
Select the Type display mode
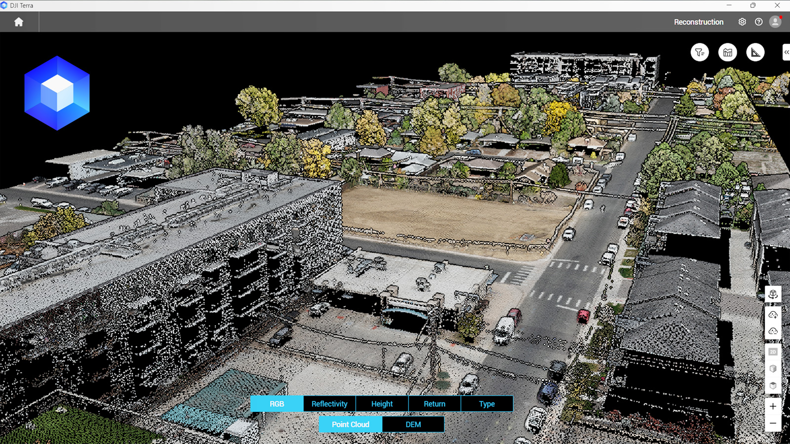487,404
